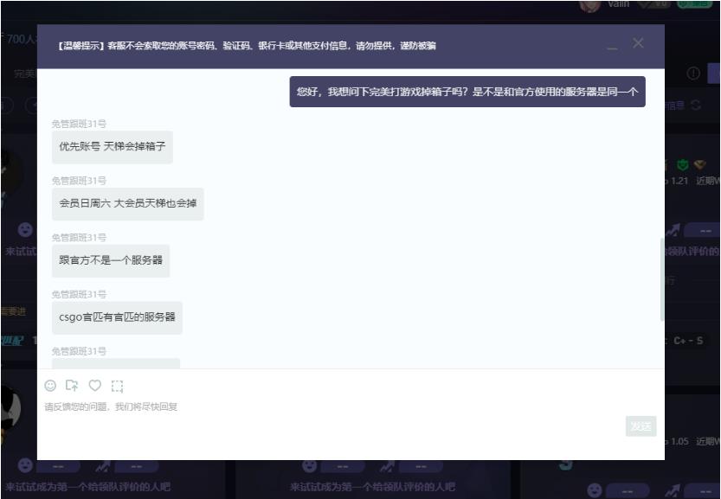Click the file upload icon in chat toolbar
This screenshot has height=499, width=721.
73,385
